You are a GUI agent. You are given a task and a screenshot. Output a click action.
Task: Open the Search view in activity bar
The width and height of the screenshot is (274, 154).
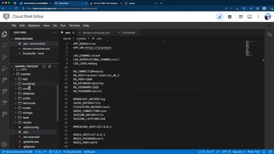click(5, 46)
